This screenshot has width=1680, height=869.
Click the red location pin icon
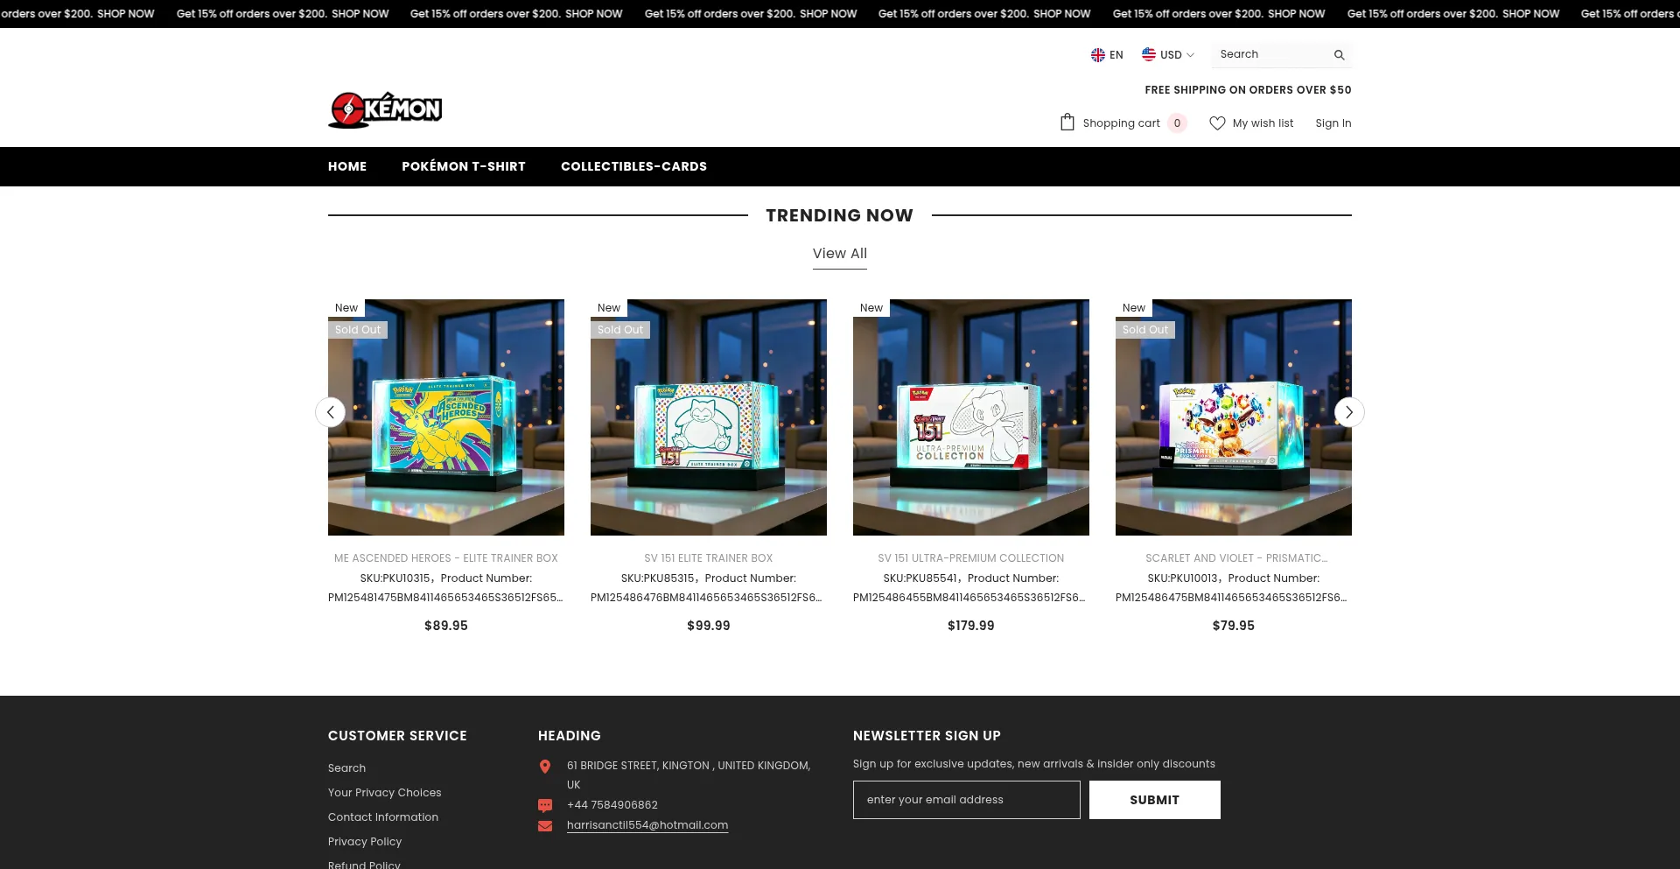pos(545,767)
